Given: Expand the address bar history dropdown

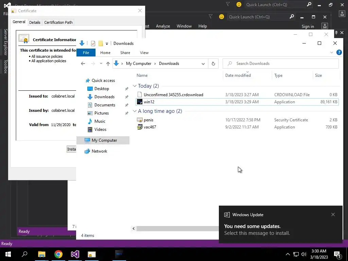Looking at the screenshot, I should (x=203, y=64).
